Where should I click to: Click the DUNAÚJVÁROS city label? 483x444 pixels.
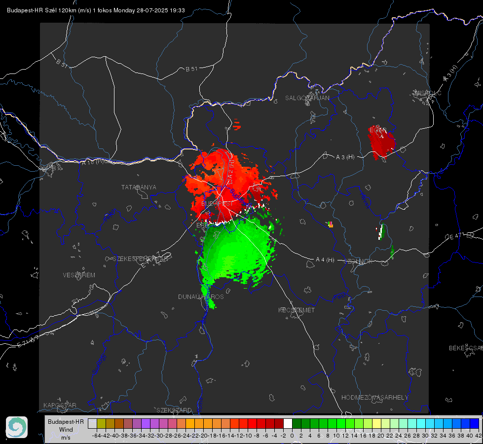point(201,296)
